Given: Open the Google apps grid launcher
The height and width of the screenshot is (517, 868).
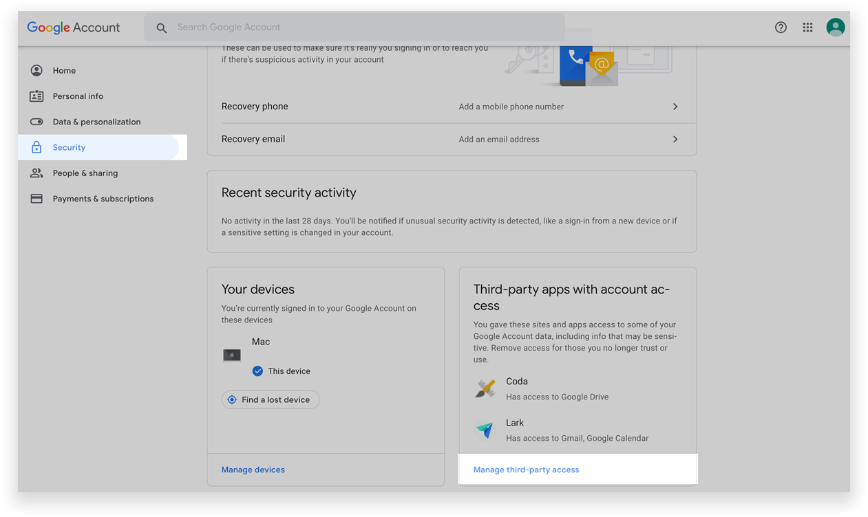Looking at the screenshot, I should click(807, 27).
